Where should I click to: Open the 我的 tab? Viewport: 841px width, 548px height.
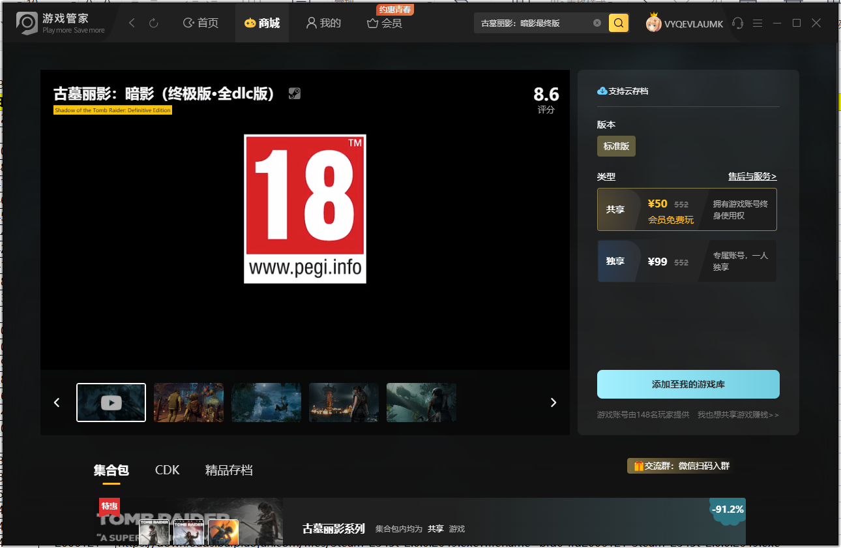click(324, 23)
